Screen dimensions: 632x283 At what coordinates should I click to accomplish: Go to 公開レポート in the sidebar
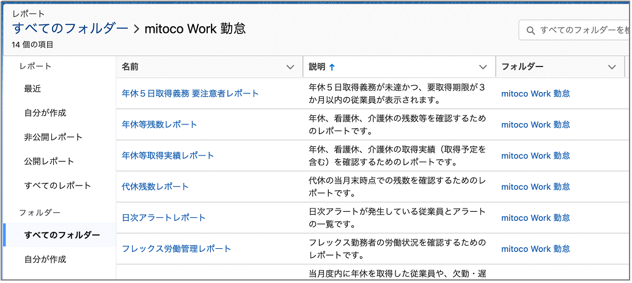(49, 162)
